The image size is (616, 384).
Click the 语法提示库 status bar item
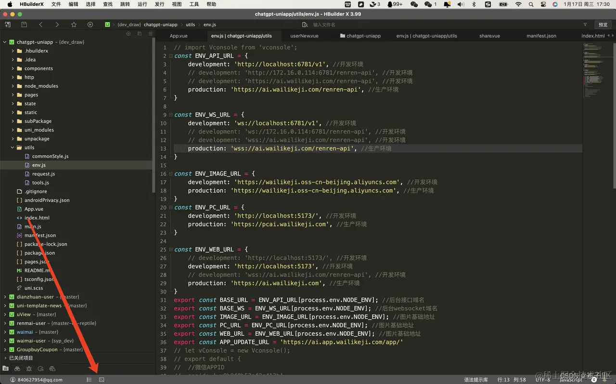[475, 380]
